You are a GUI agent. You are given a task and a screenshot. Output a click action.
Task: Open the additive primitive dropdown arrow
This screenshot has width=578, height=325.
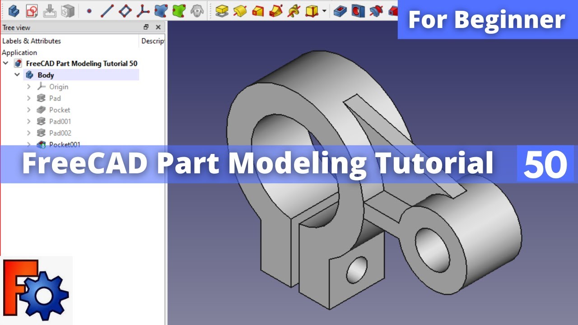point(324,11)
